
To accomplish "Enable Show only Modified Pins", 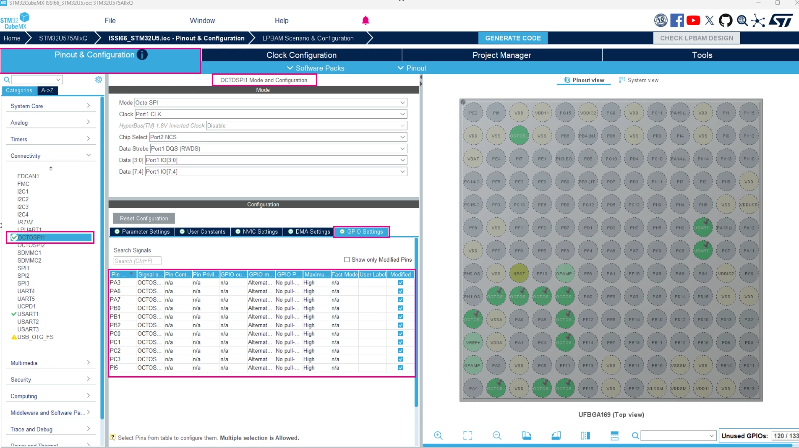I will tap(347, 260).
